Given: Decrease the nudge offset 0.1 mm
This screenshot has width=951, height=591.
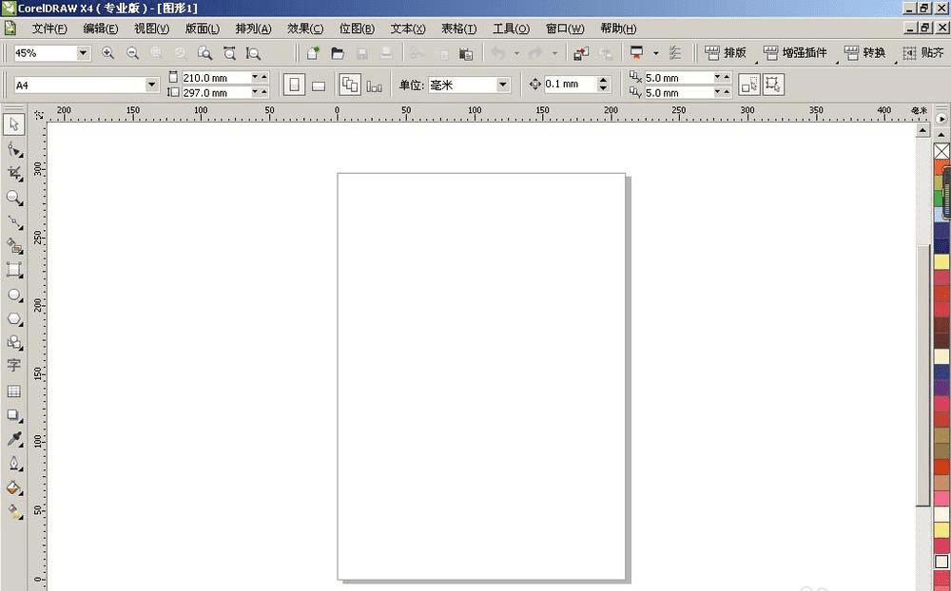Looking at the screenshot, I should click(x=603, y=88).
